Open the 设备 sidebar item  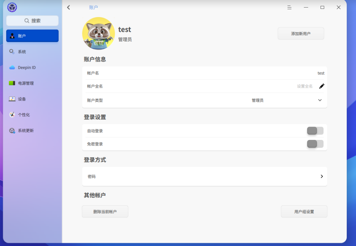(32, 99)
